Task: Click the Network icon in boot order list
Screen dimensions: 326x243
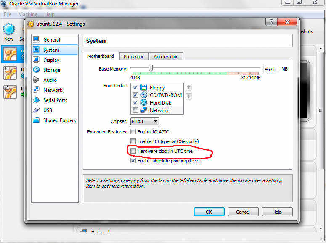Action: coord(144,110)
